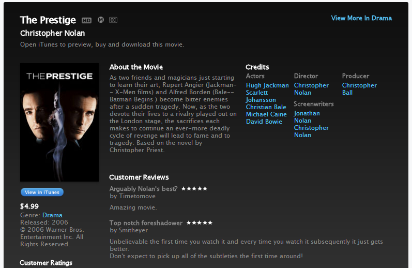This screenshot has height=268, width=412.
Task: Open The Prestige poster thumbnail
Action: tap(59, 122)
